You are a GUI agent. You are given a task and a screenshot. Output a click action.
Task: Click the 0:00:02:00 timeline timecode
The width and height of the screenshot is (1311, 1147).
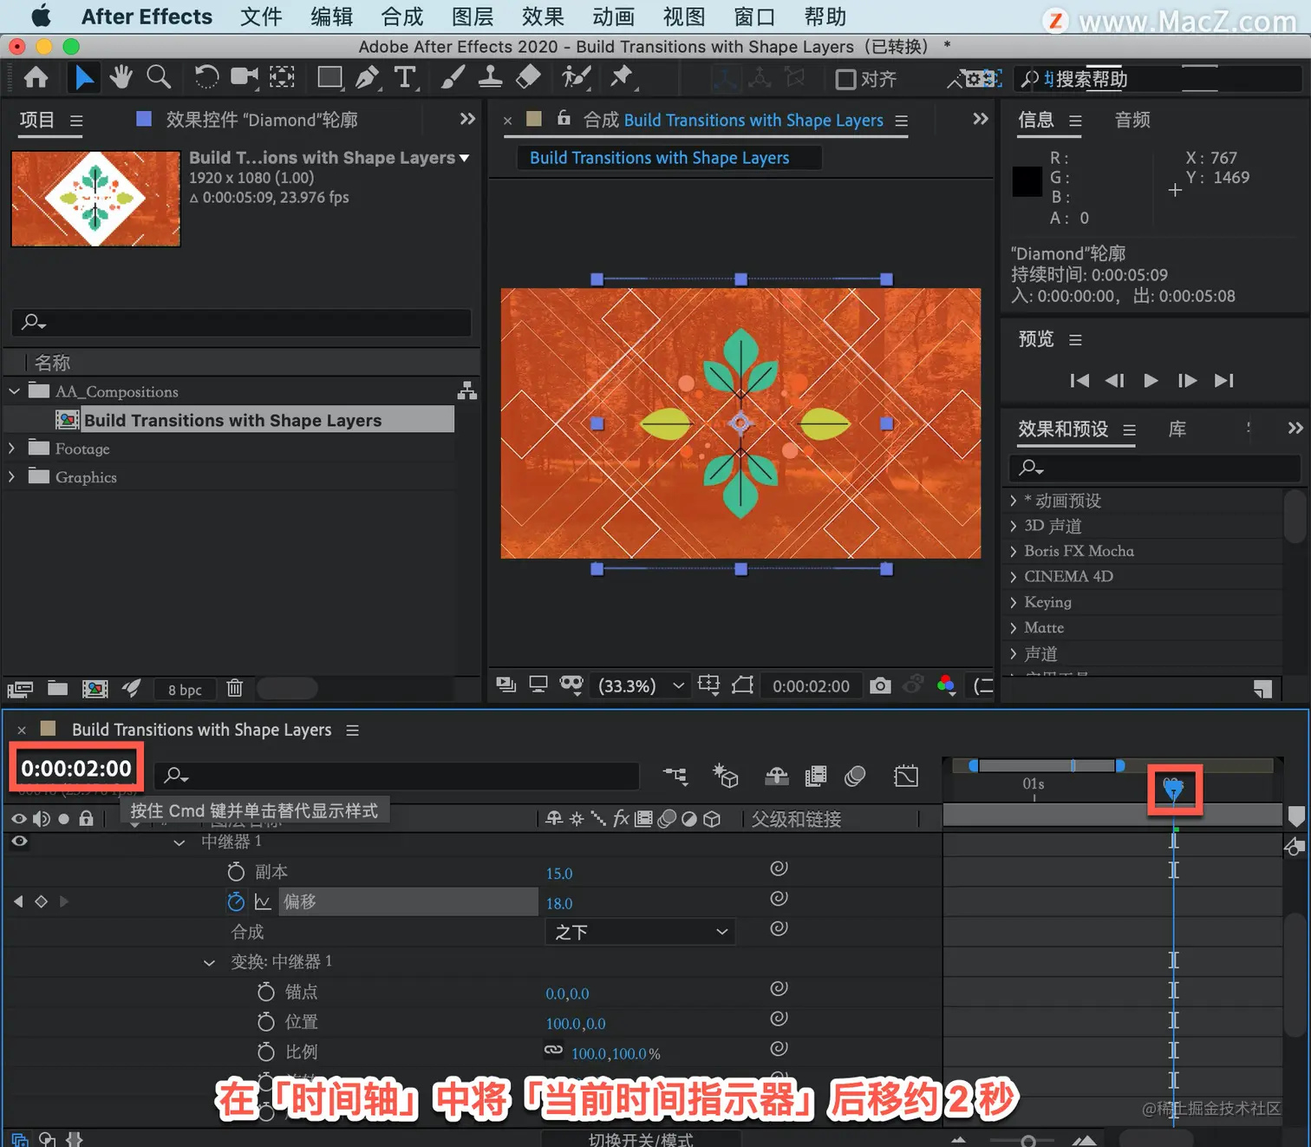pos(76,768)
